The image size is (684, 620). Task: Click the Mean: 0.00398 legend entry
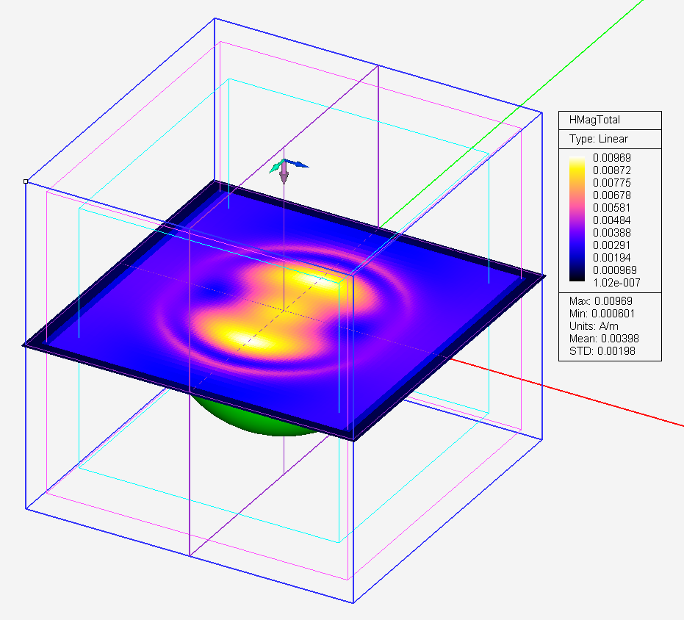pos(602,339)
